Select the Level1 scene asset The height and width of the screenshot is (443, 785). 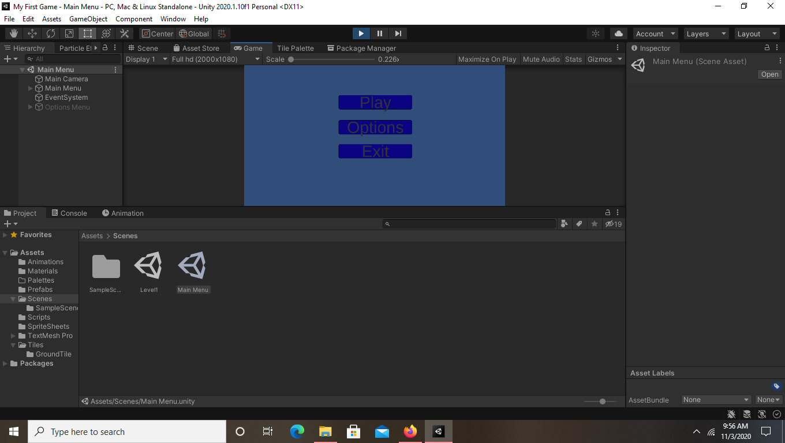pos(148,273)
